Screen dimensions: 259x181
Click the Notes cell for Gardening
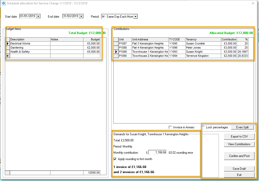tap(67, 48)
